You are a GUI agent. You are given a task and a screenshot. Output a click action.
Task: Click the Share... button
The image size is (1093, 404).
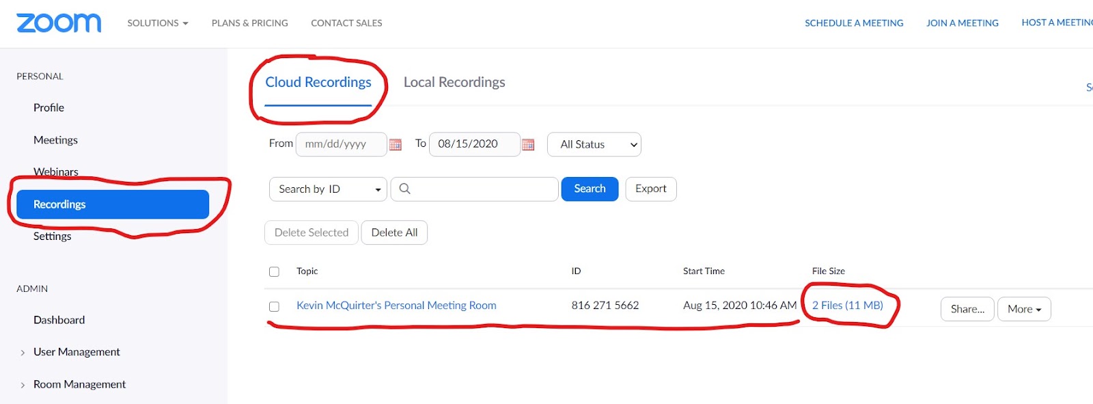(967, 309)
